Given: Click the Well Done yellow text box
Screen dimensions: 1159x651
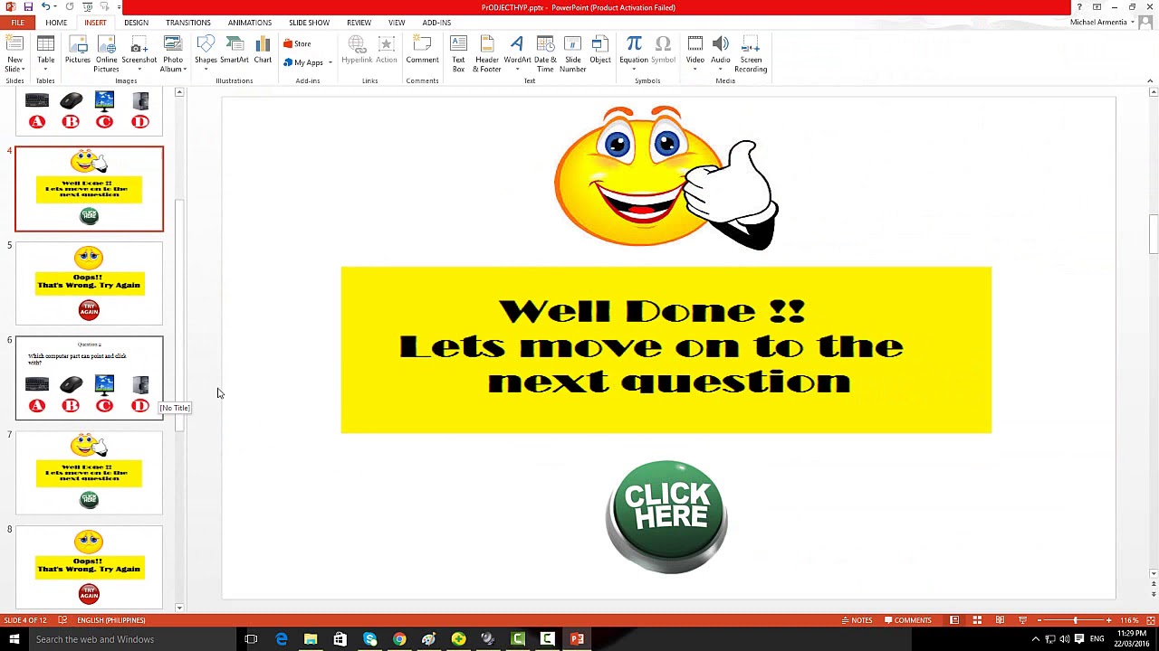Looking at the screenshot, I should pos(666,350).
